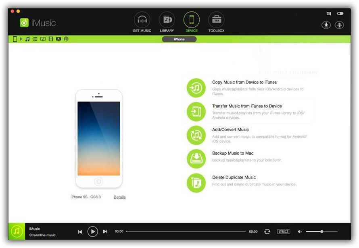Open the iPhone tab above the device view
The image size is (359, 248).
pos(179,39)
